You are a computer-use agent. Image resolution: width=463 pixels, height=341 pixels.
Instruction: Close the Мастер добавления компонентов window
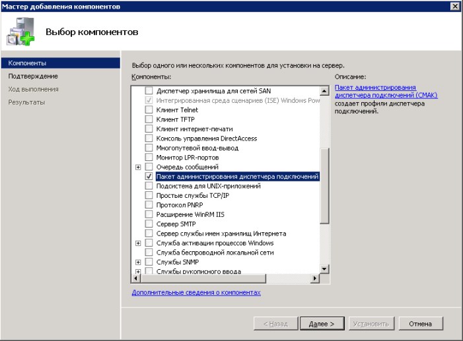point(455,6)
